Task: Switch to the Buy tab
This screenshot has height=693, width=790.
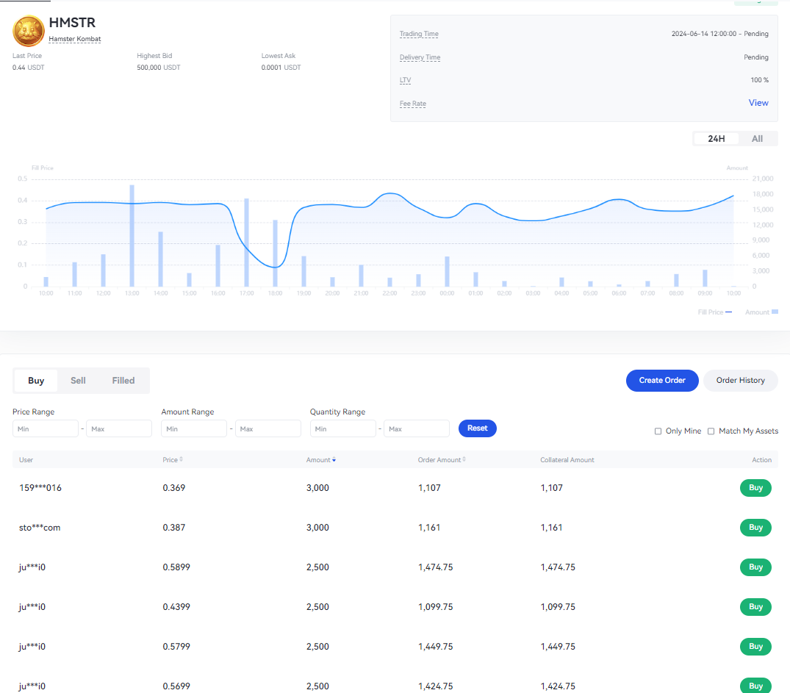Action: [x=36, y=381]
